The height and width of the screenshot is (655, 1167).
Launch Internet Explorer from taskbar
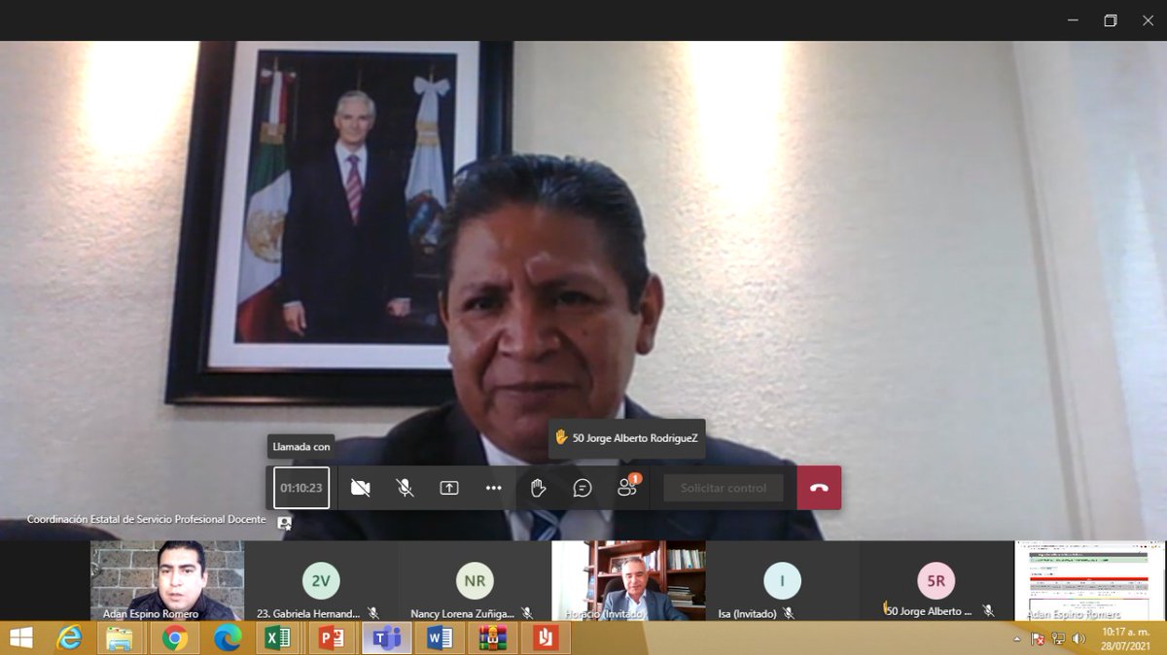(69, 638)
